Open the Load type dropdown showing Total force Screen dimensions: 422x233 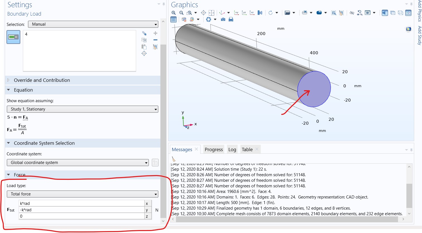click(x=83, y=194)
